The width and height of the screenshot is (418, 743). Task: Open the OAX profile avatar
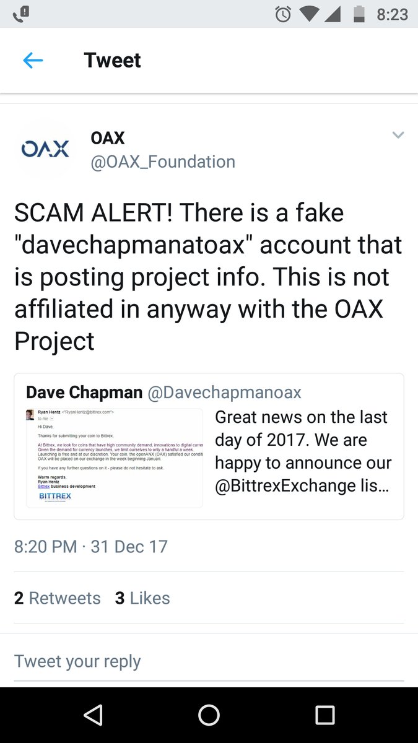(x=45, y=149)
